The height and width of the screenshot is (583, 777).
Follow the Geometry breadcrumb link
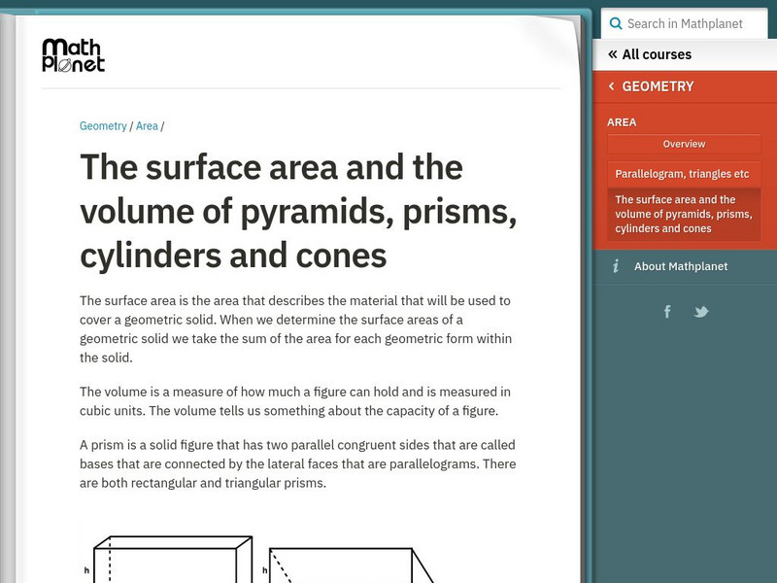click(x=103, y=126)
